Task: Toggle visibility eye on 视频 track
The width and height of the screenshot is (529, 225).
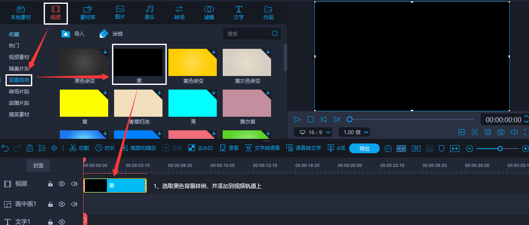Action: [x=62, y=184]
